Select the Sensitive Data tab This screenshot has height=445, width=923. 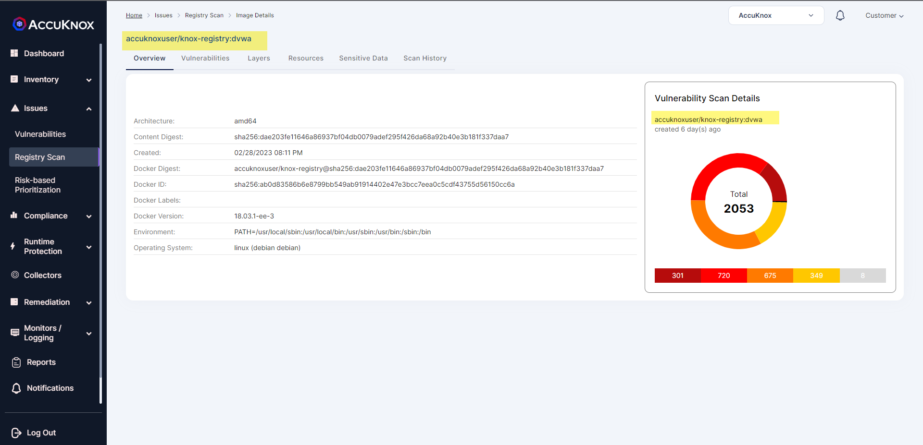point(363,58)
